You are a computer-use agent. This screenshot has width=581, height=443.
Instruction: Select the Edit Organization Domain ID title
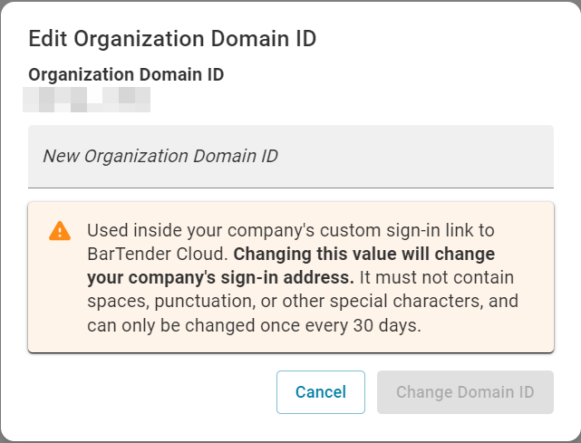point(172,39)
